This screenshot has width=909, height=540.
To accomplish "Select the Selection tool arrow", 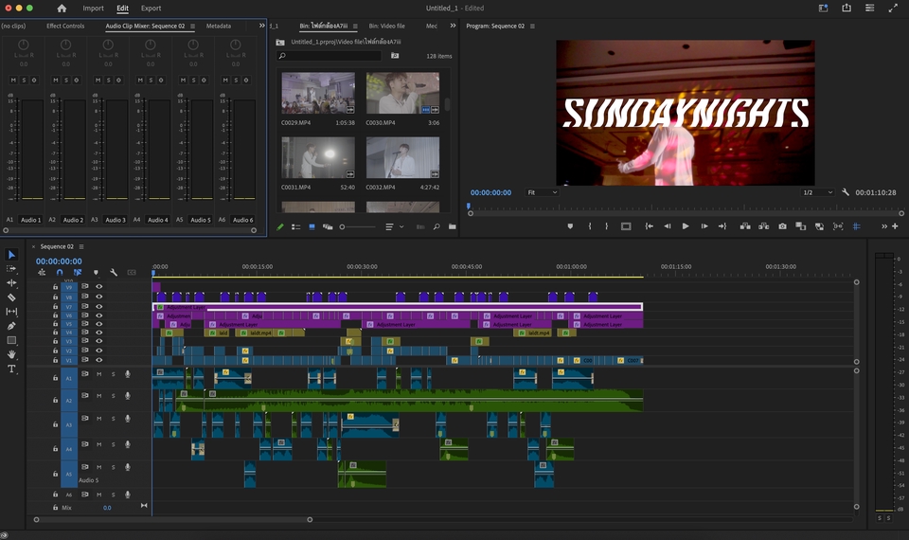I will tap(11, 255).
